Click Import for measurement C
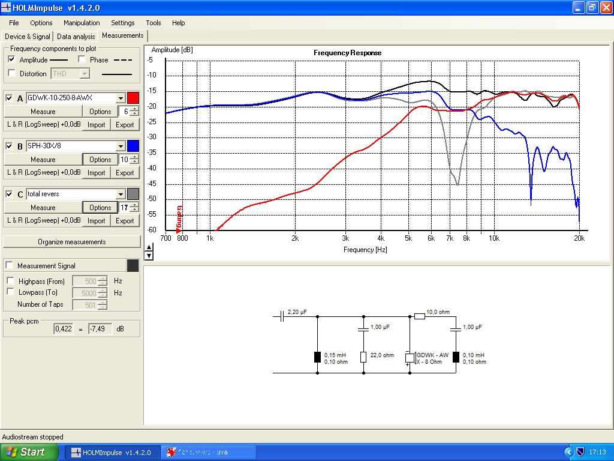Viewport: 614px width, 461px height. coord(97,221)
